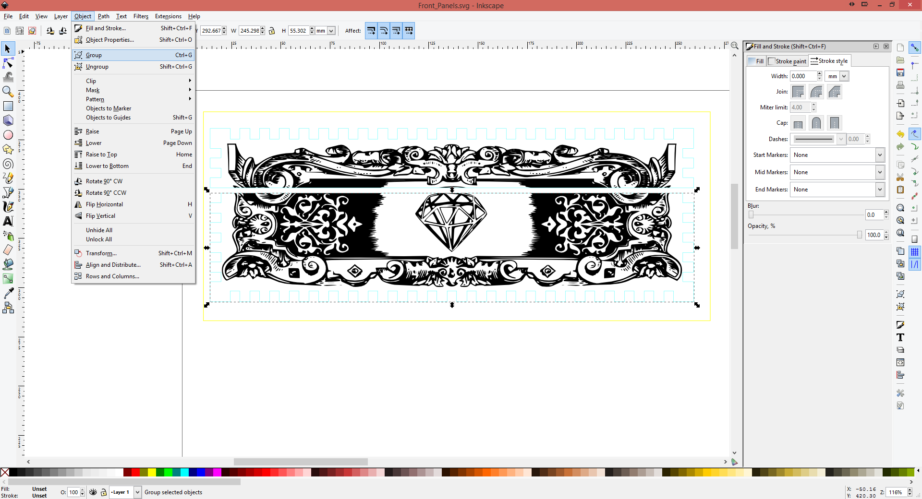Viewport: 922px width, 499px height.
Task: Select the Dropper color picker tool
Action: click(x=8, y=293)
